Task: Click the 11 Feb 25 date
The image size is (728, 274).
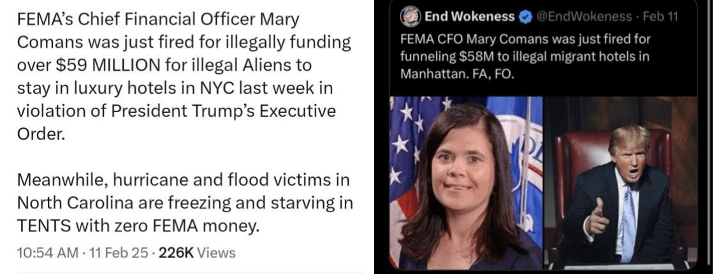Action: pos(120,253)
